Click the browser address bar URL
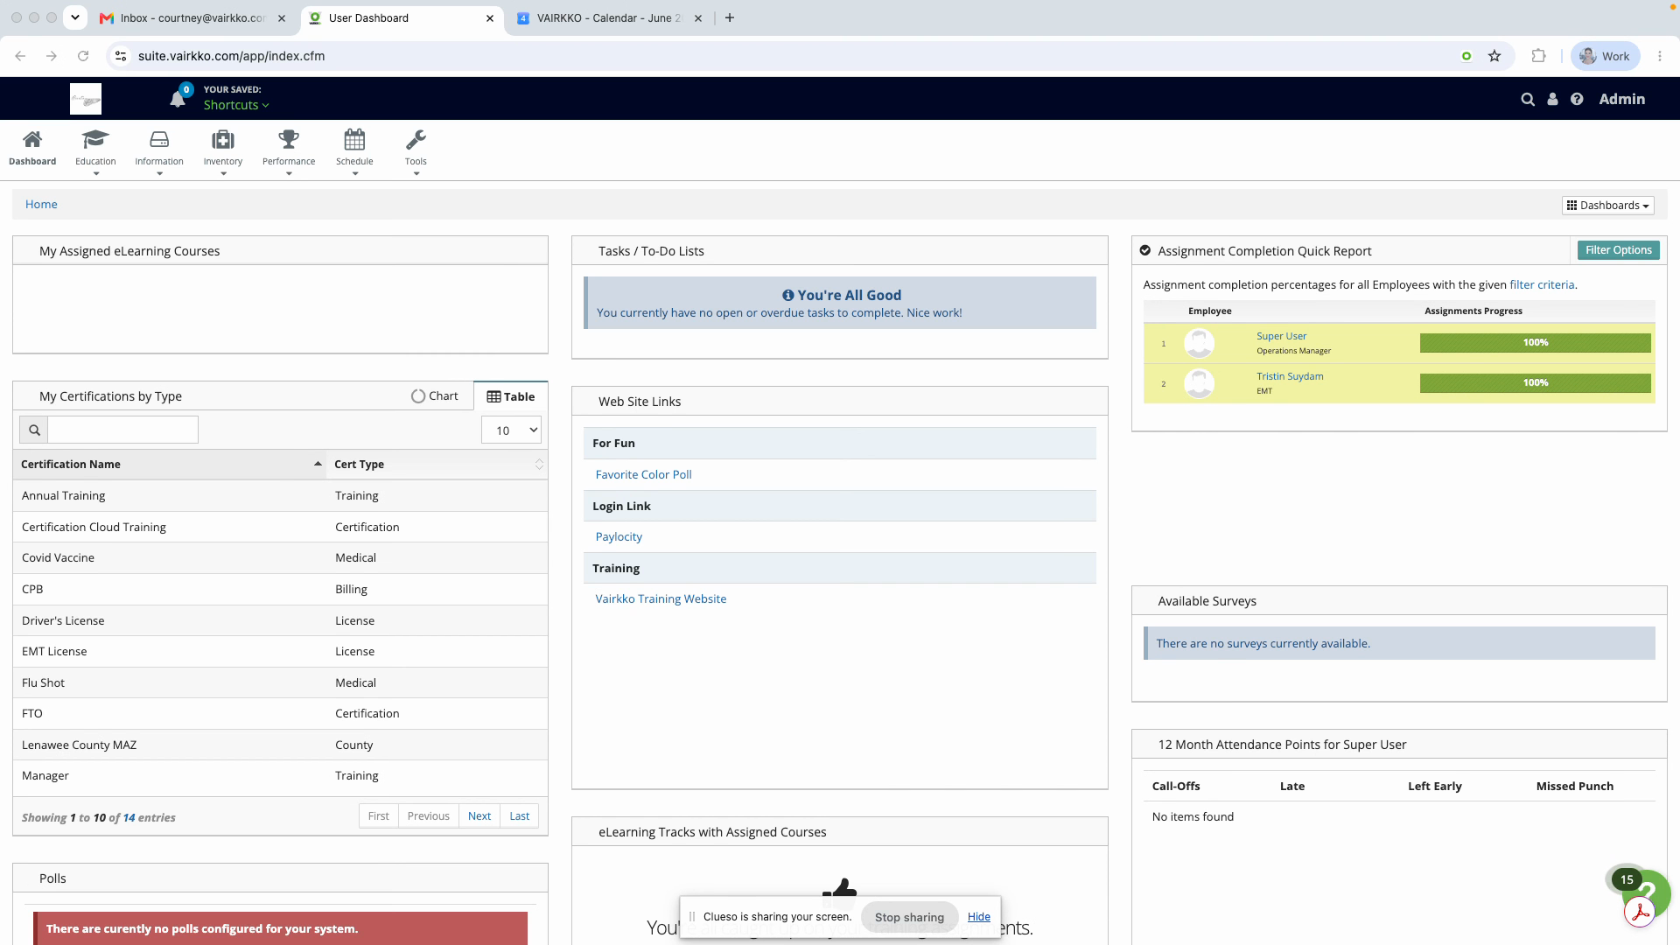The width and height of the screenshot is (1680, 945). [x=231, y=56]
